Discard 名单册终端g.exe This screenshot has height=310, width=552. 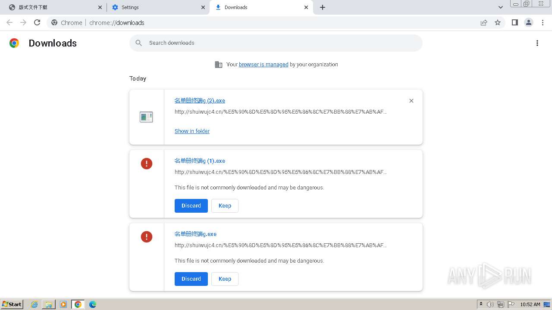191,279
